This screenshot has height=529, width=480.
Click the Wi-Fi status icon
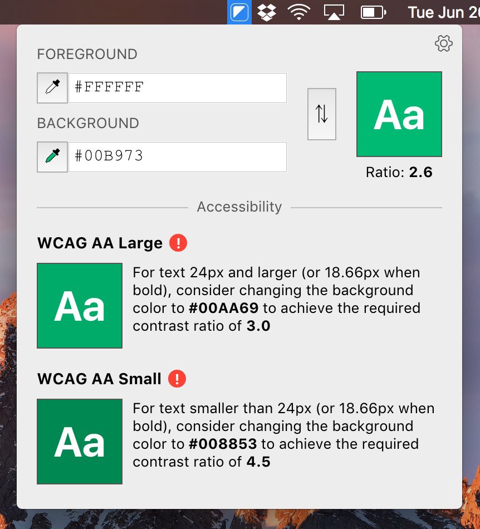pos(299,12)
